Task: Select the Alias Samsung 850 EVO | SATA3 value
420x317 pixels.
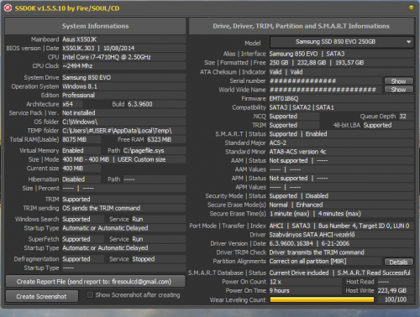Action: (x=307, y=54)
